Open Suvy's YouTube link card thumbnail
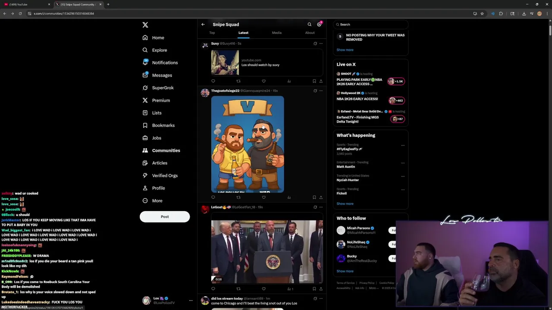The height and width of the screenshot is (310, 552). tap(225, 62)
